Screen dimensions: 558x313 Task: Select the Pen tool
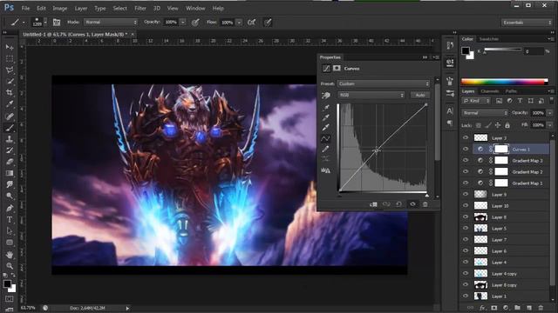10,208
